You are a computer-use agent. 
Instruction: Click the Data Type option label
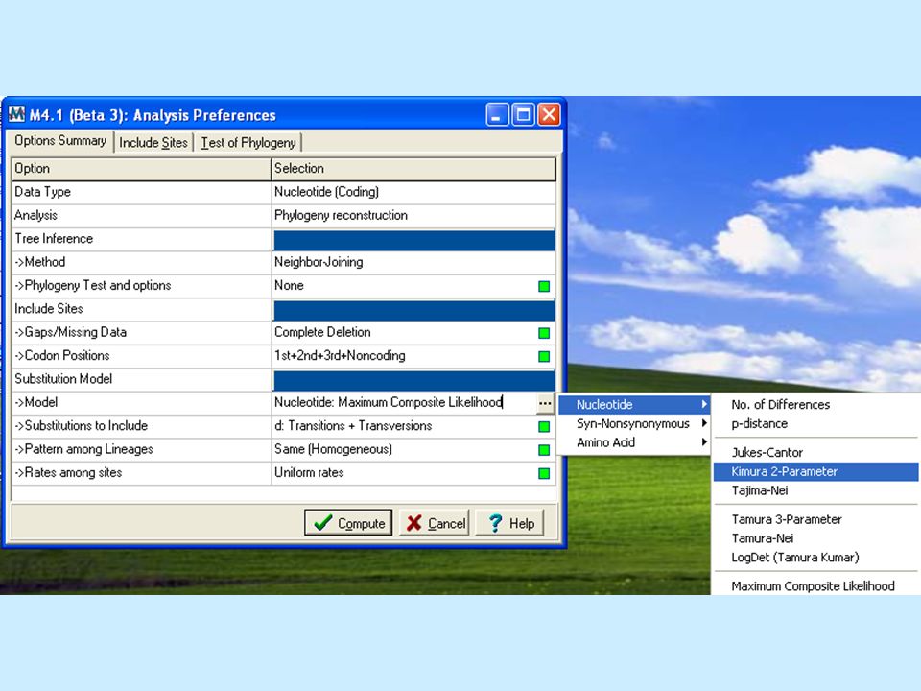[42, 192]
